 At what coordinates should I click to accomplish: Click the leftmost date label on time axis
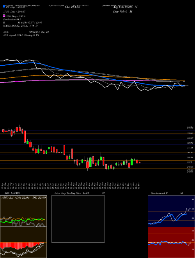pos(3,185)
